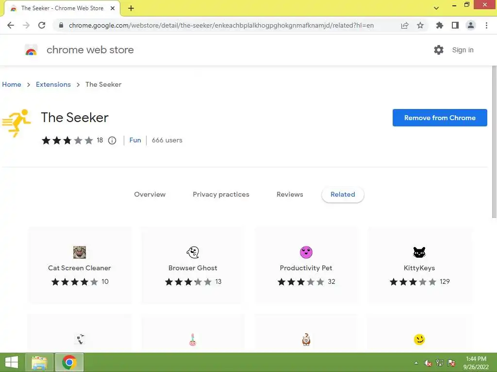Show hidden system tray icons
Image resolution: width=497 pixels, height=372 pixels.
point(416,363)
